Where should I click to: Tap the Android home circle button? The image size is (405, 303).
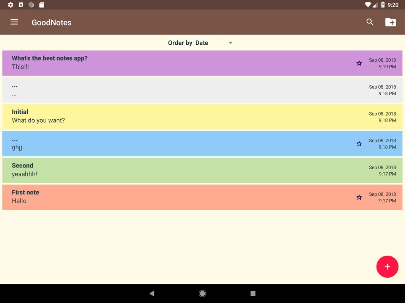(x=203, y=293)
